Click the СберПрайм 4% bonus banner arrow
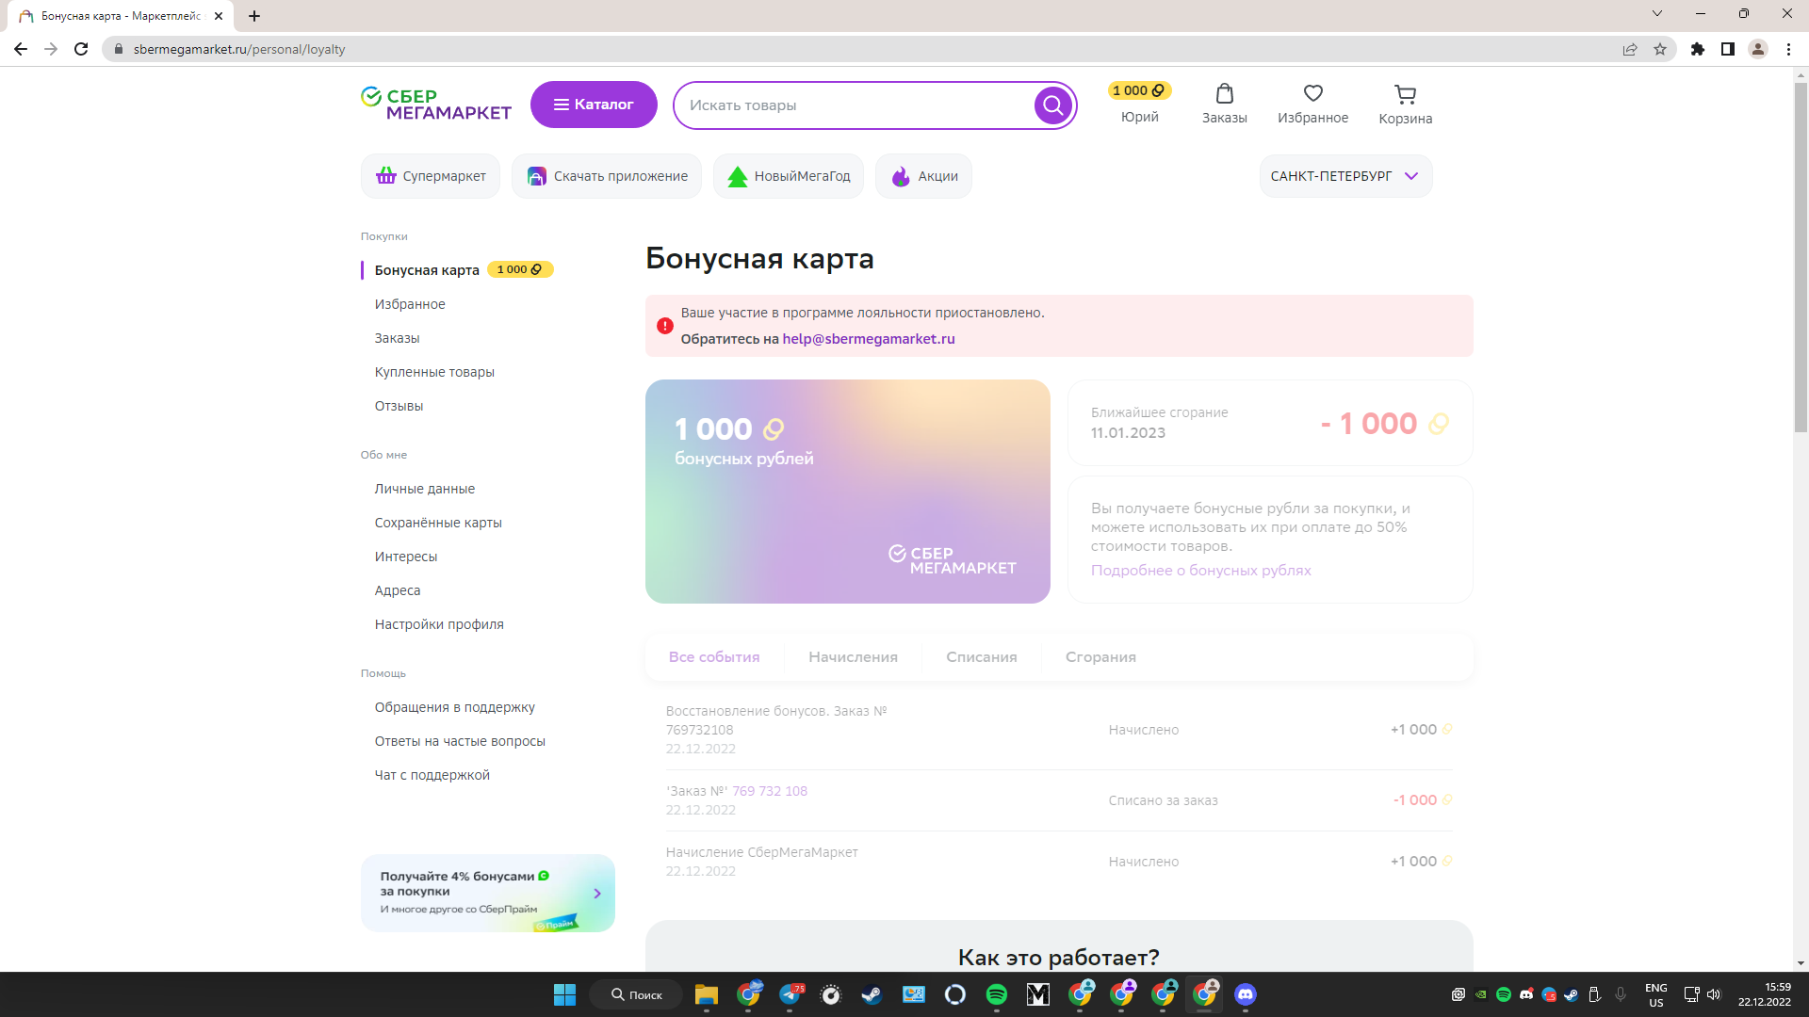Viewport: 1809px width, 1017px height. click(x=597, y=894)
